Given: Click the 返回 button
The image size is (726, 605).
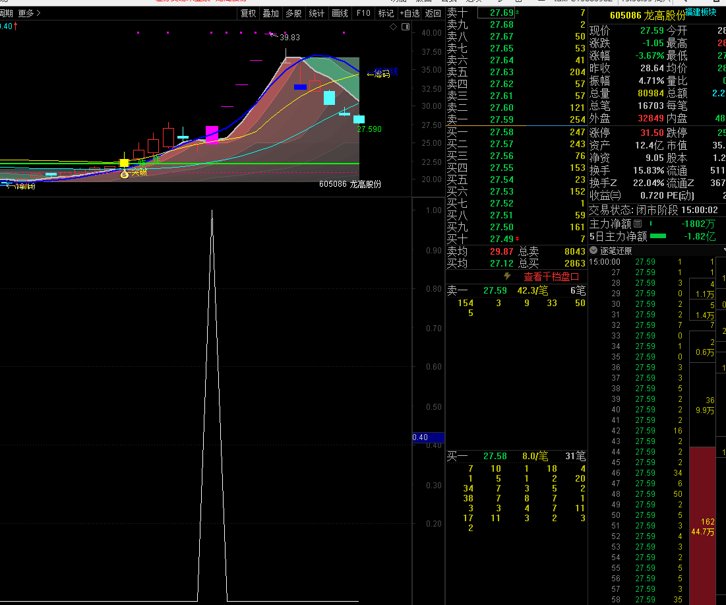Looking at the screenshot, I should 433,13.
